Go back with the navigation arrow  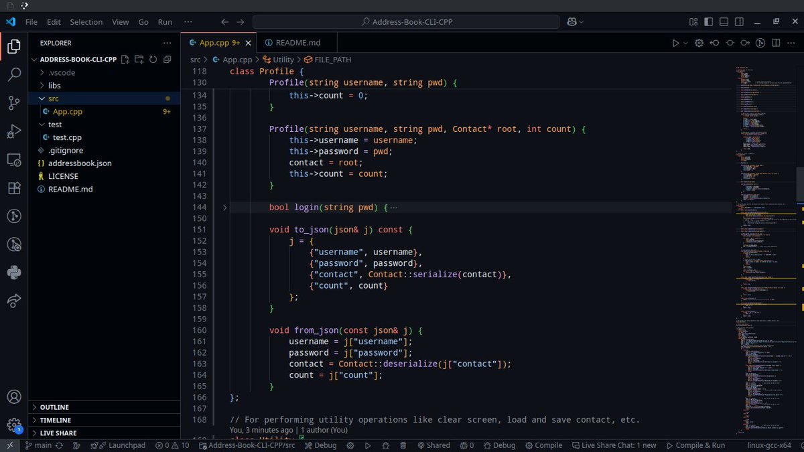pos(225,21)
